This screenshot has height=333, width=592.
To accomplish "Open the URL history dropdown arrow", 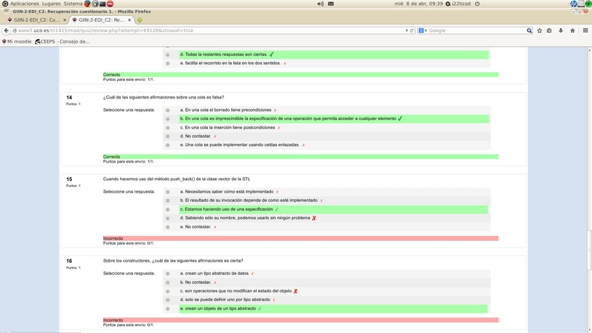I will 406,31.
